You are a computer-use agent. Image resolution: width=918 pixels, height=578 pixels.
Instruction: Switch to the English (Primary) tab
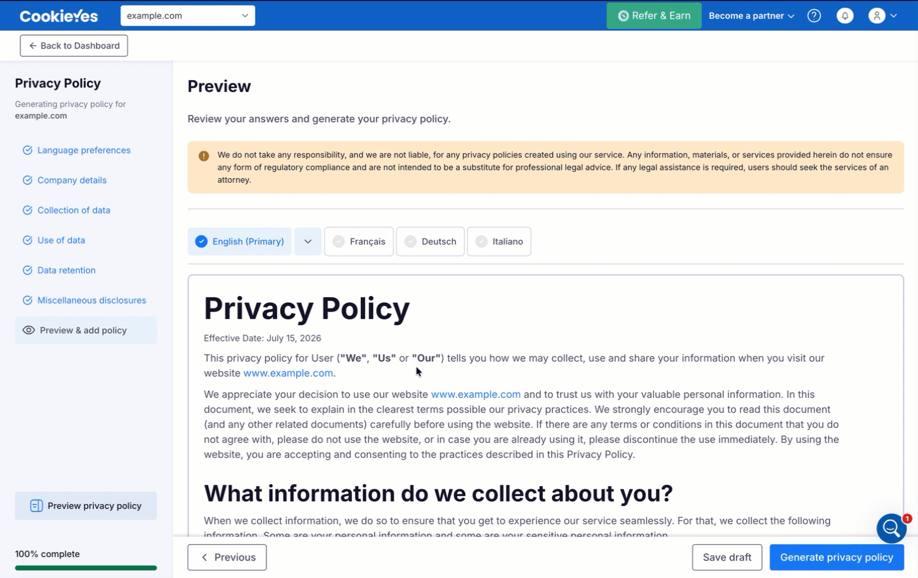[240, 241]
